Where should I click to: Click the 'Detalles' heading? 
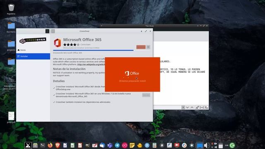59,81
